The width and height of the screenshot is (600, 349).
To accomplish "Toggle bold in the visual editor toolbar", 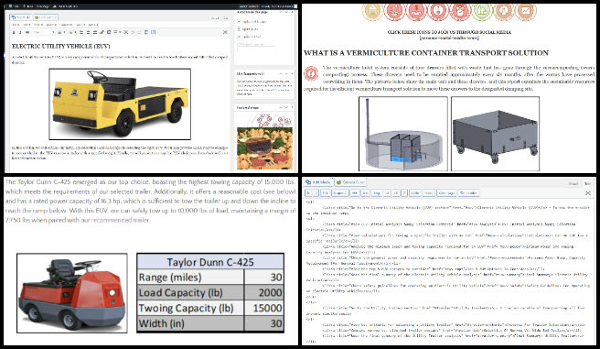I will (14, 32).
